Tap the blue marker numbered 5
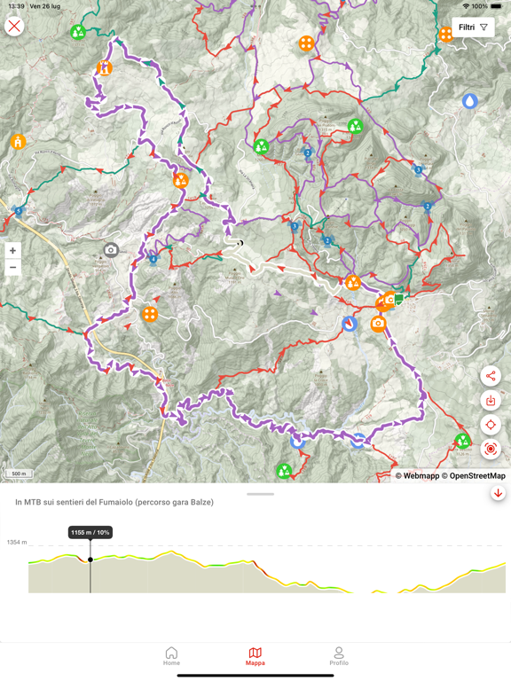This screenshot has height=681, width=511. [x=19, y=211]
